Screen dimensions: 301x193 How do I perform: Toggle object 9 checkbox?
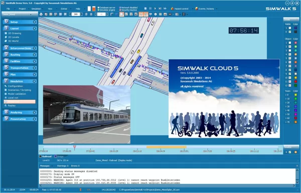[x=290, y=74]
